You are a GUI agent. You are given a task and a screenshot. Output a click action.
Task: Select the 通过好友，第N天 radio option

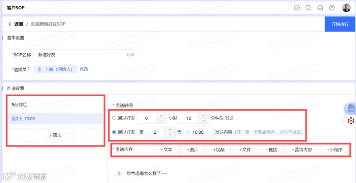coord(114,132)
